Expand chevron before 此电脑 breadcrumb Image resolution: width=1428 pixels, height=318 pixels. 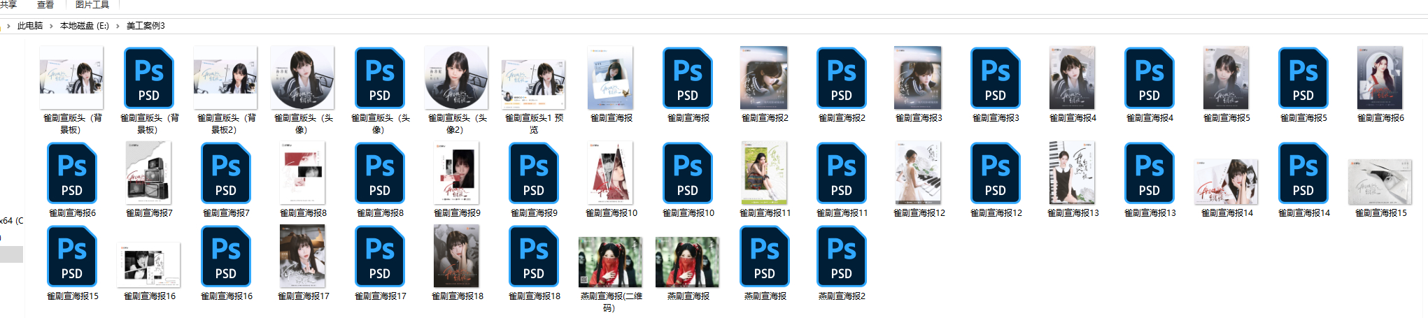click(x=8, y=26)
